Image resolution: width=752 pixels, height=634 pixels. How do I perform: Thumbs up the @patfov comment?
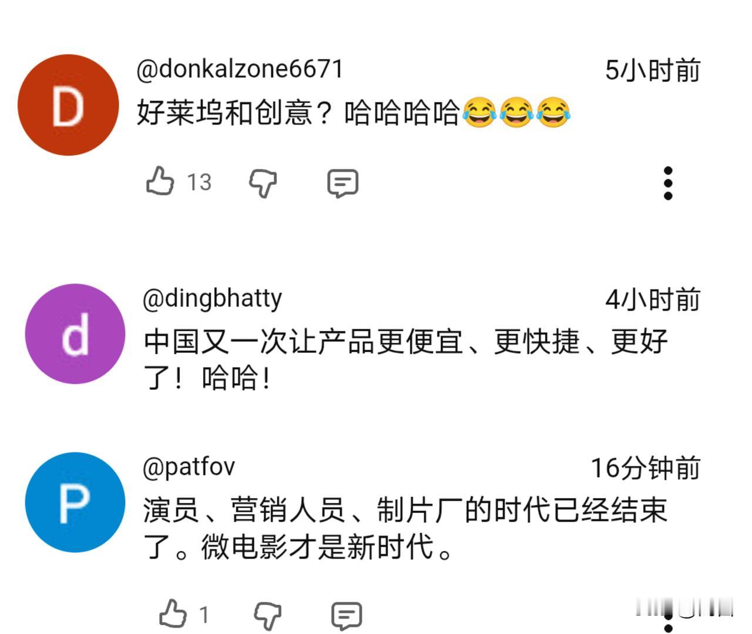173,614
